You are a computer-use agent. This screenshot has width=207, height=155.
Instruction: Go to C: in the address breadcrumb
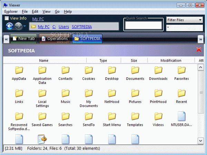pos(54,27)
